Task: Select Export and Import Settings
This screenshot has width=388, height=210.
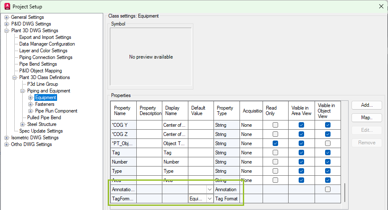Action: pos(45,37)
